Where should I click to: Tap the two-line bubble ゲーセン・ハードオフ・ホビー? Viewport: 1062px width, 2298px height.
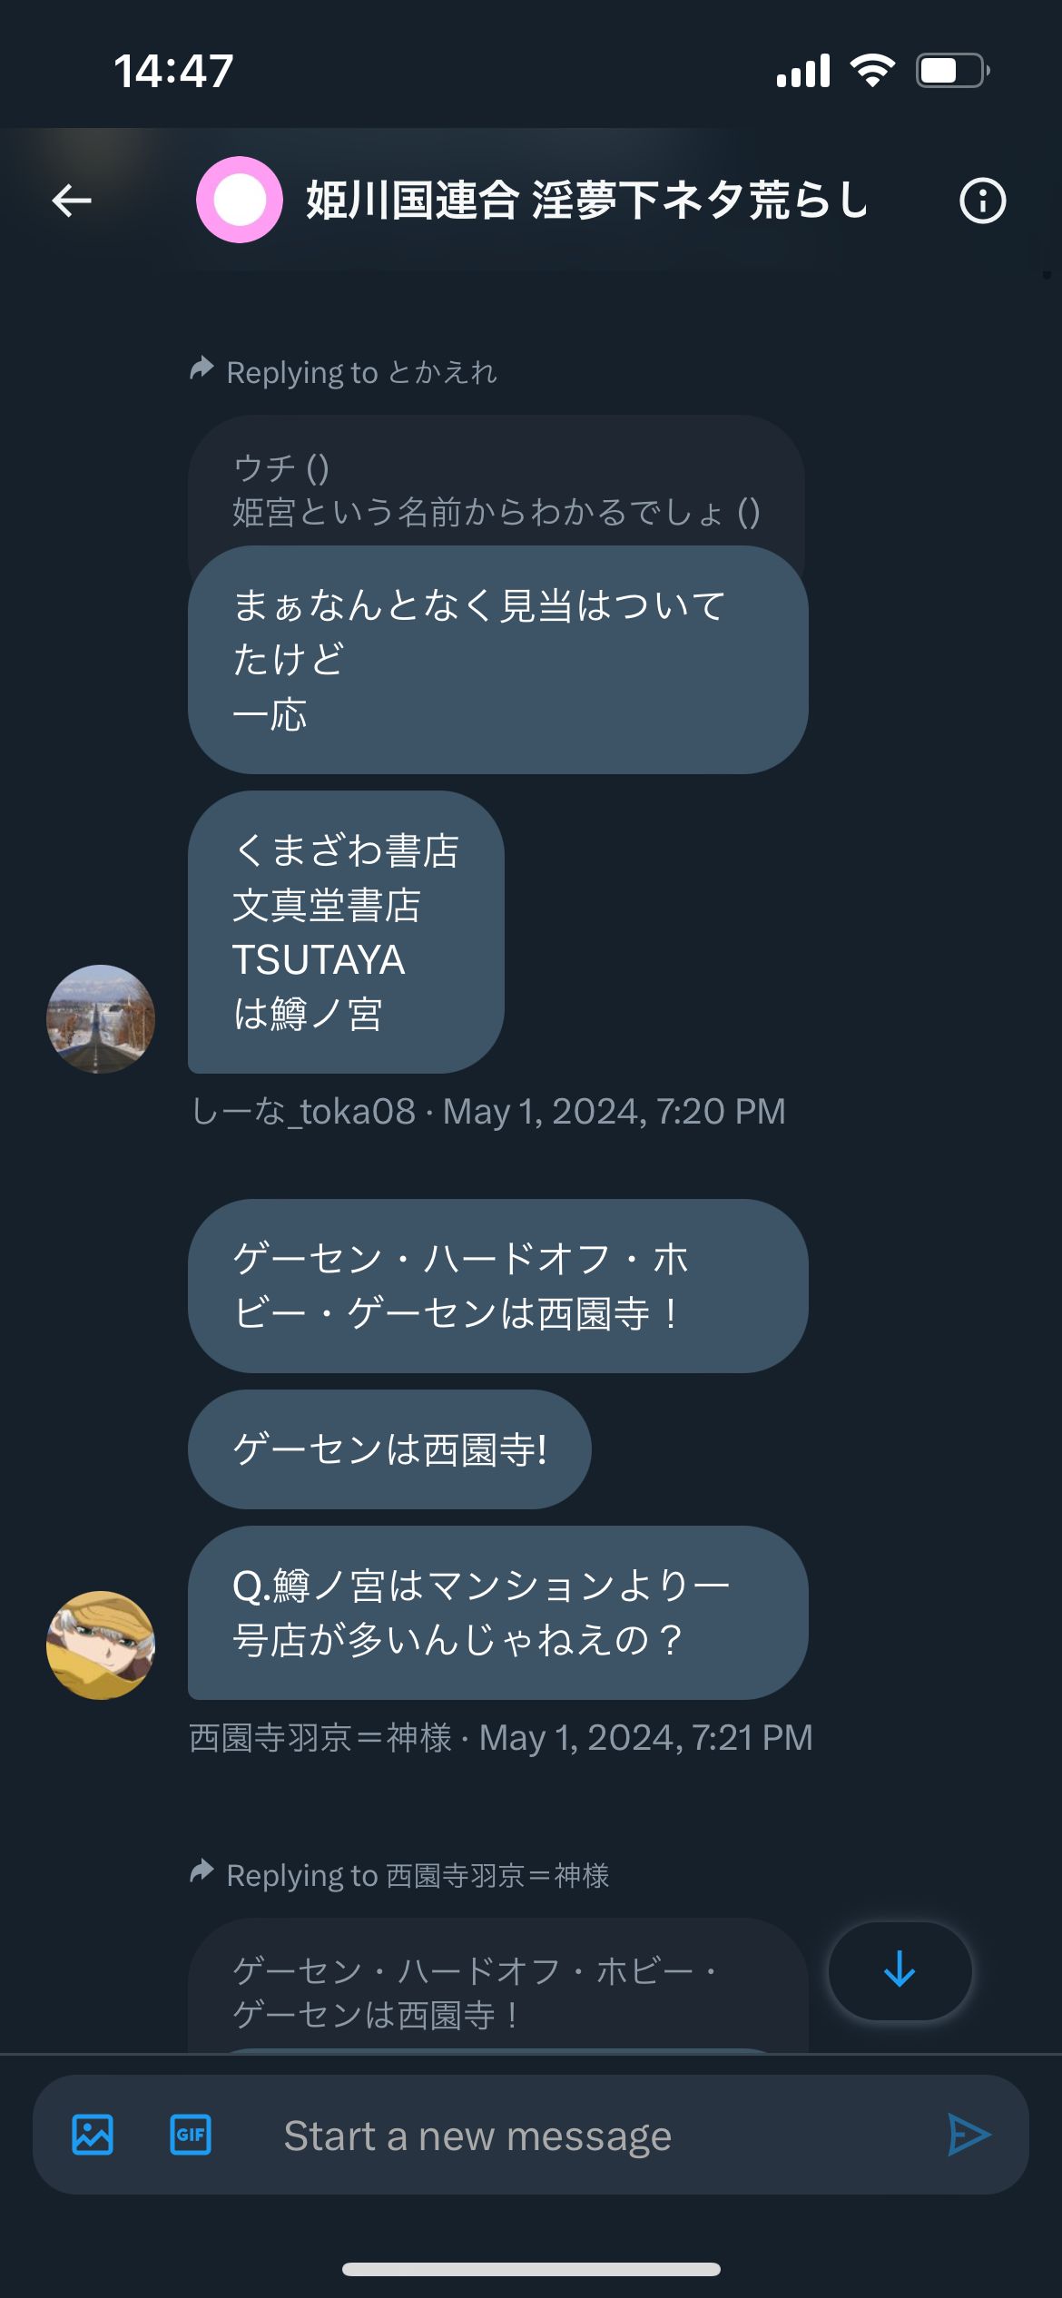click(x=498, y=1286)
